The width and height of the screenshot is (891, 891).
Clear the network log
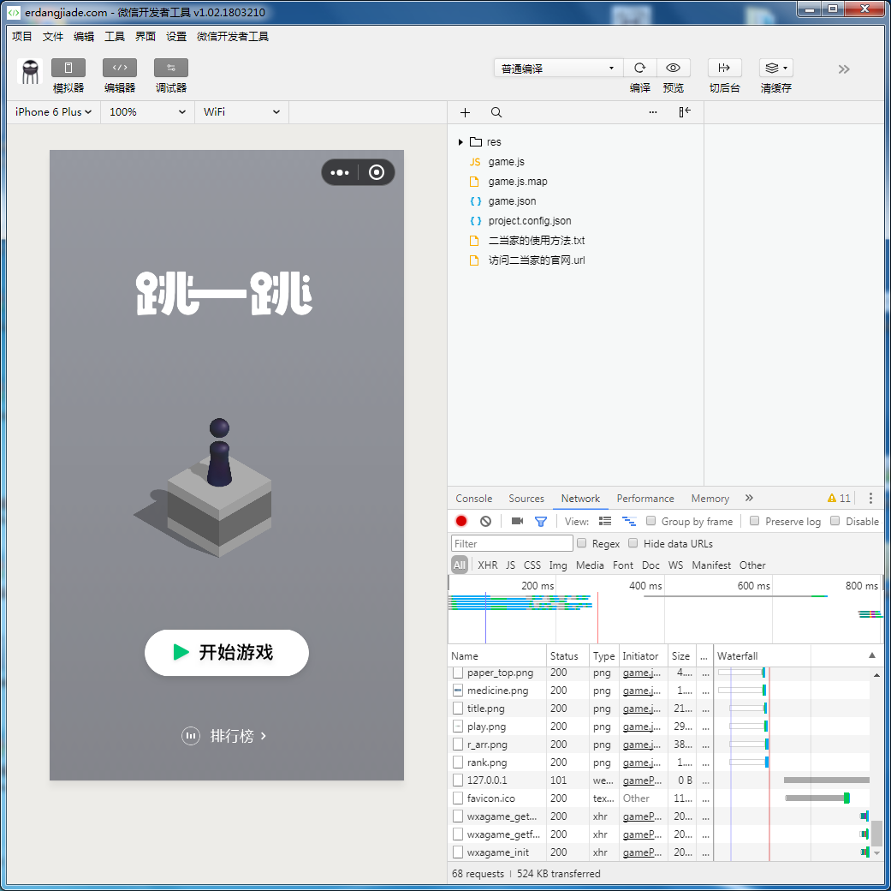point(485,521)
